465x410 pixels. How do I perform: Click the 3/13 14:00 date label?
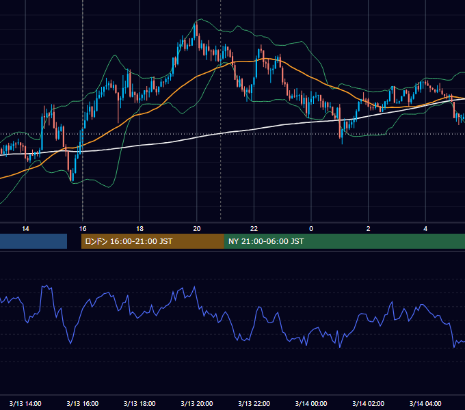tap(25, 403)
